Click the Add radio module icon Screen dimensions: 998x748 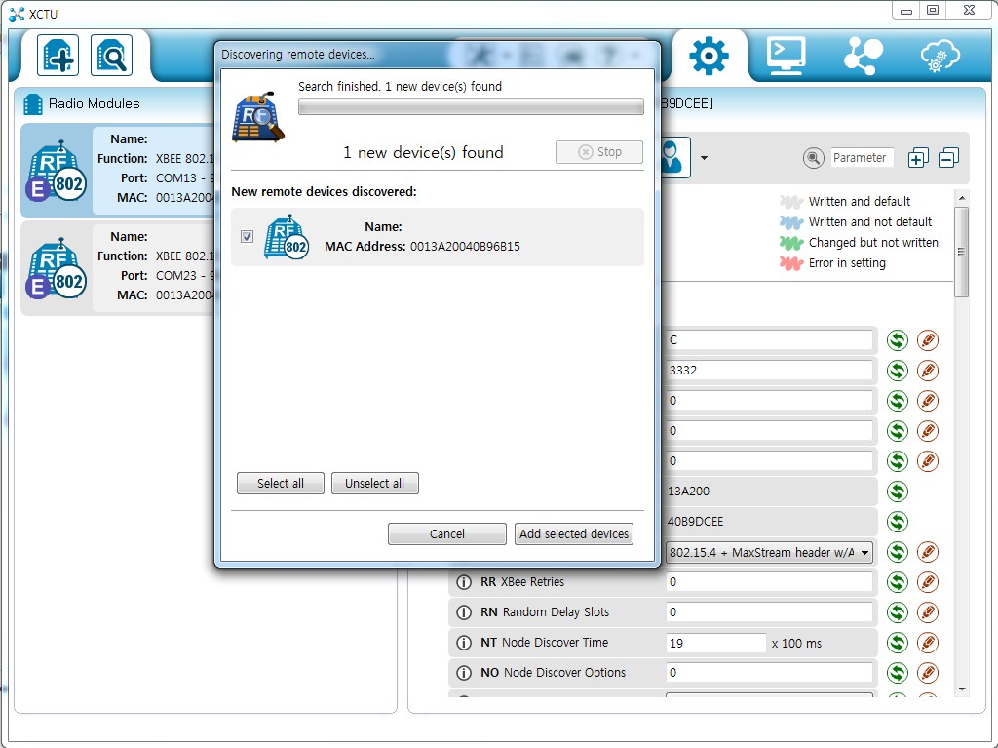tap(58, 56)
